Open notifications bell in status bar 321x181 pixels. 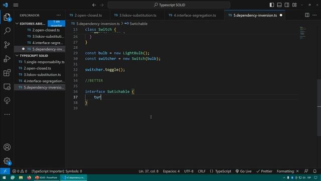click(314, 171)
